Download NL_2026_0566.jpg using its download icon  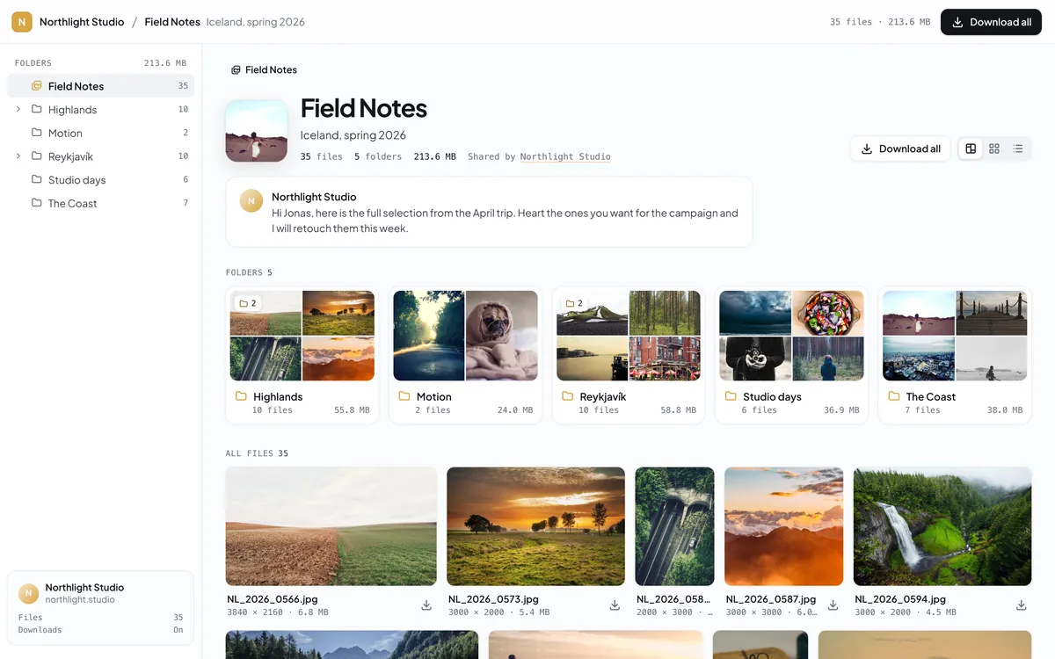coord(426,605)
